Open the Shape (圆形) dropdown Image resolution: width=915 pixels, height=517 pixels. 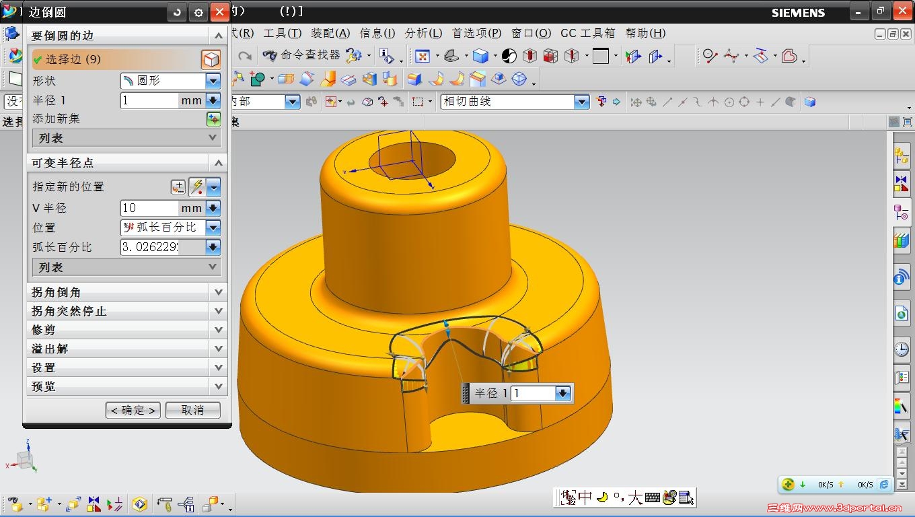(213, 81)
